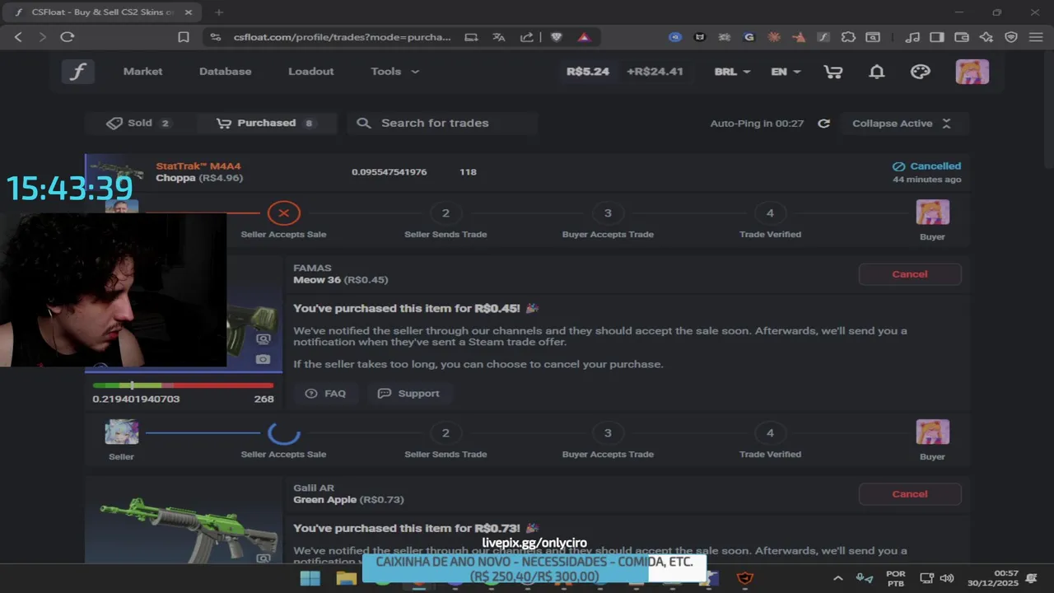
Task: Click the FAMAS seller avatar
Action: pyautogui.click(x=121, y=432)
